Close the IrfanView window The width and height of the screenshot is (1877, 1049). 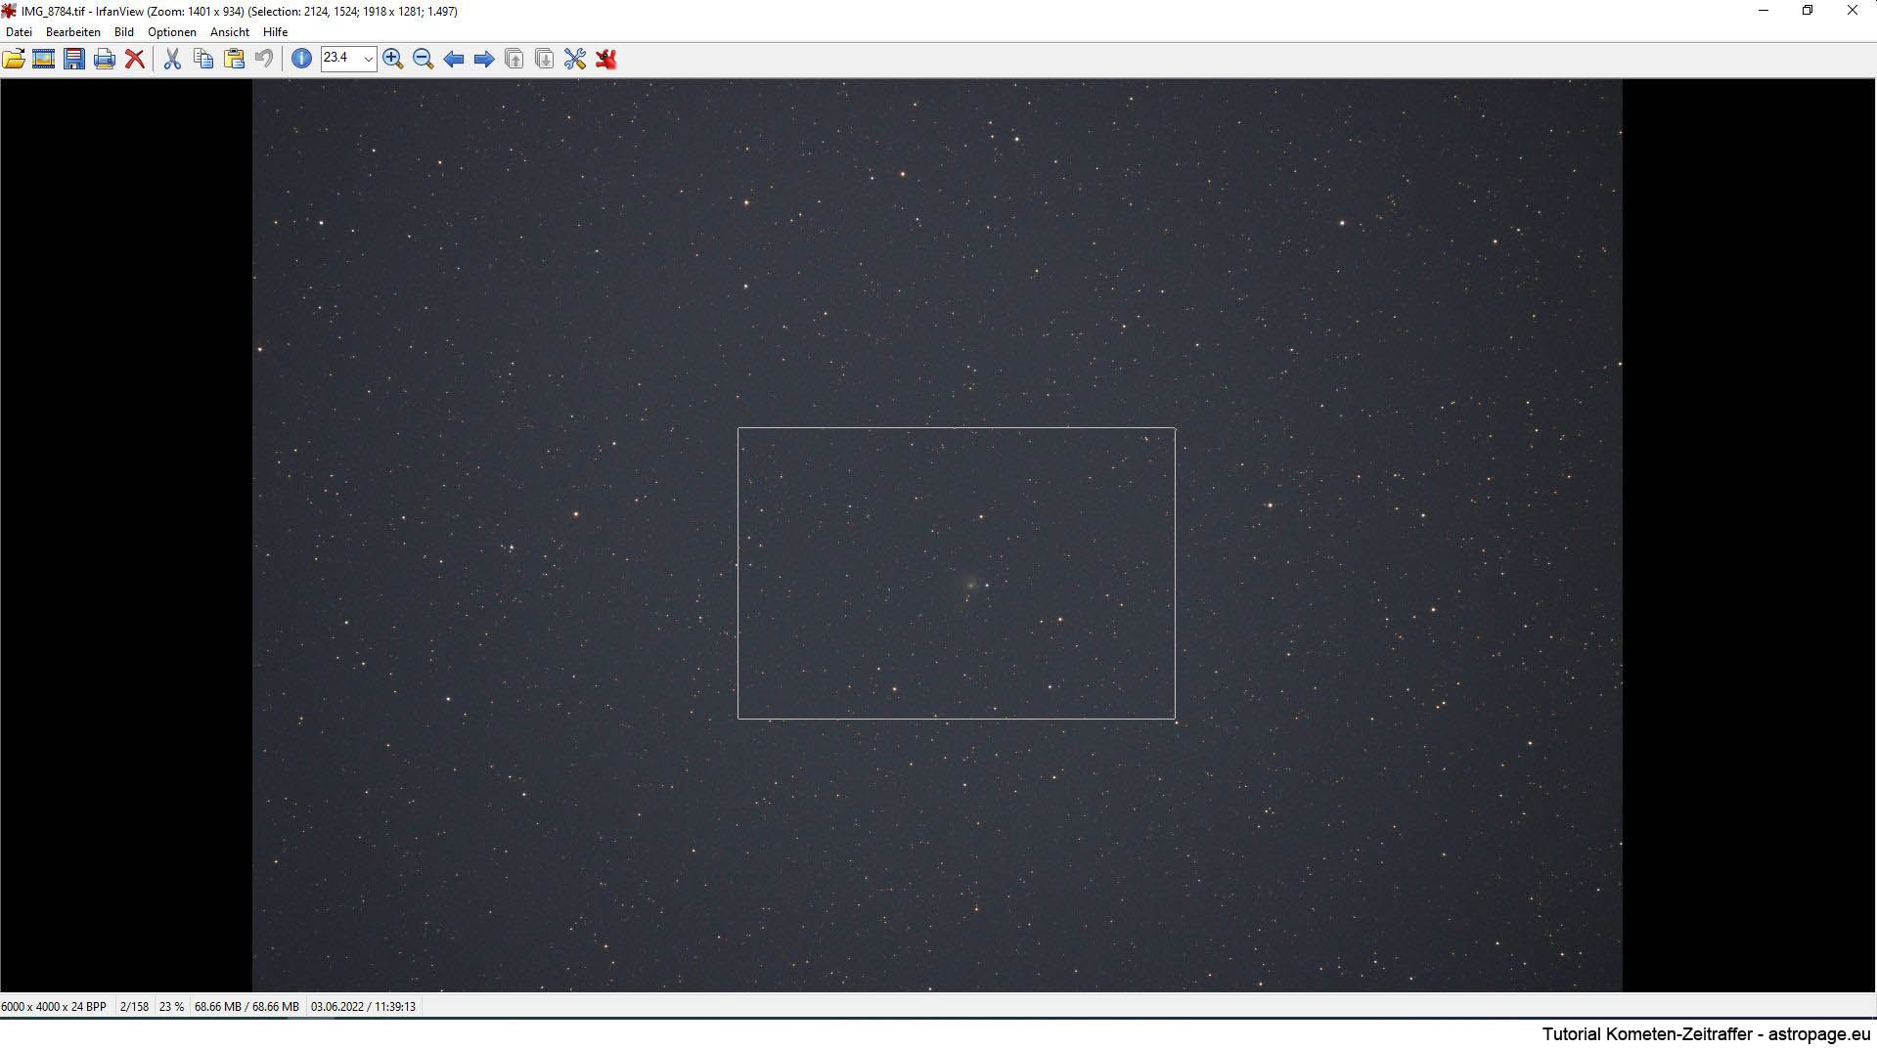(1853, 11)
